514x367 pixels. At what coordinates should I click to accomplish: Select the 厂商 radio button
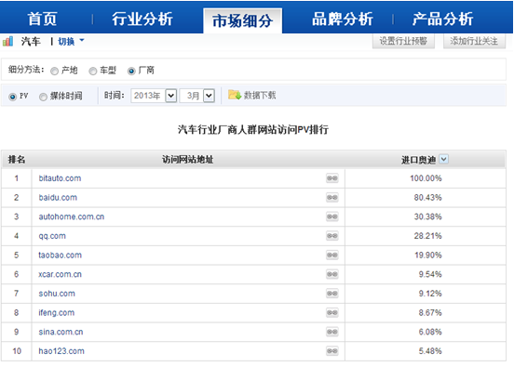pos(131,71)
